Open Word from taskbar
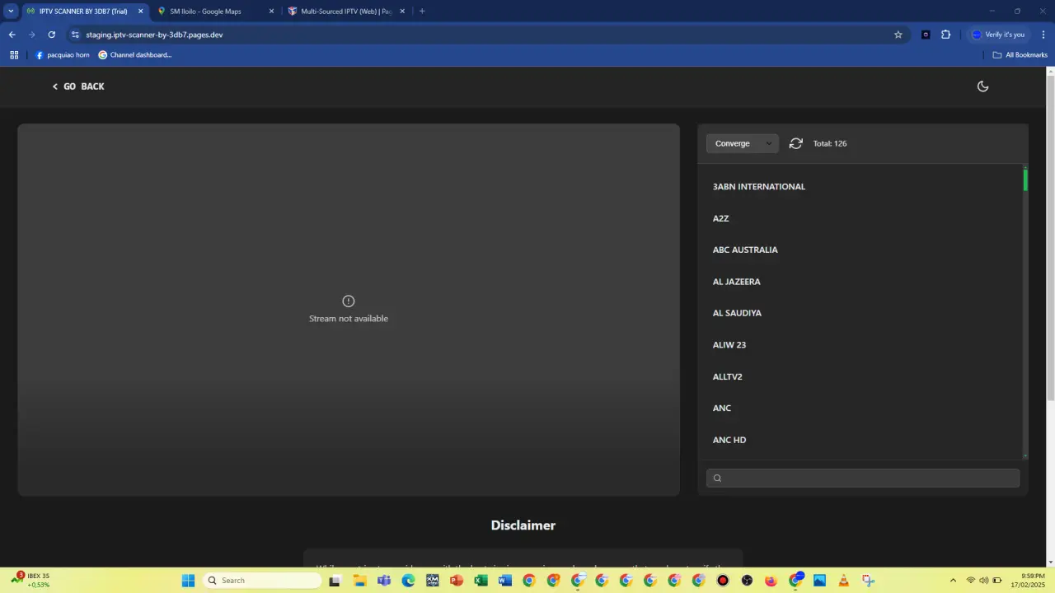The height and width of the screenshot is (593, 1055). point(505,581)
